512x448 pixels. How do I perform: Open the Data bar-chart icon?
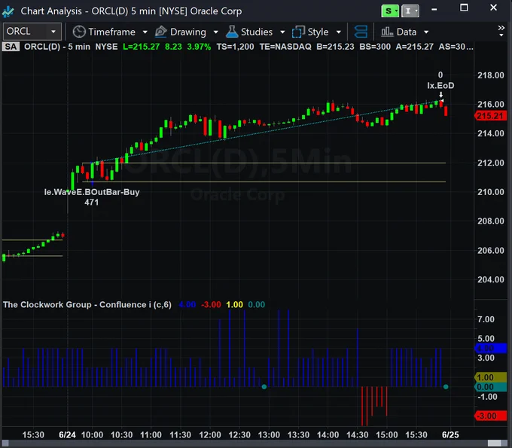[387, 32]
